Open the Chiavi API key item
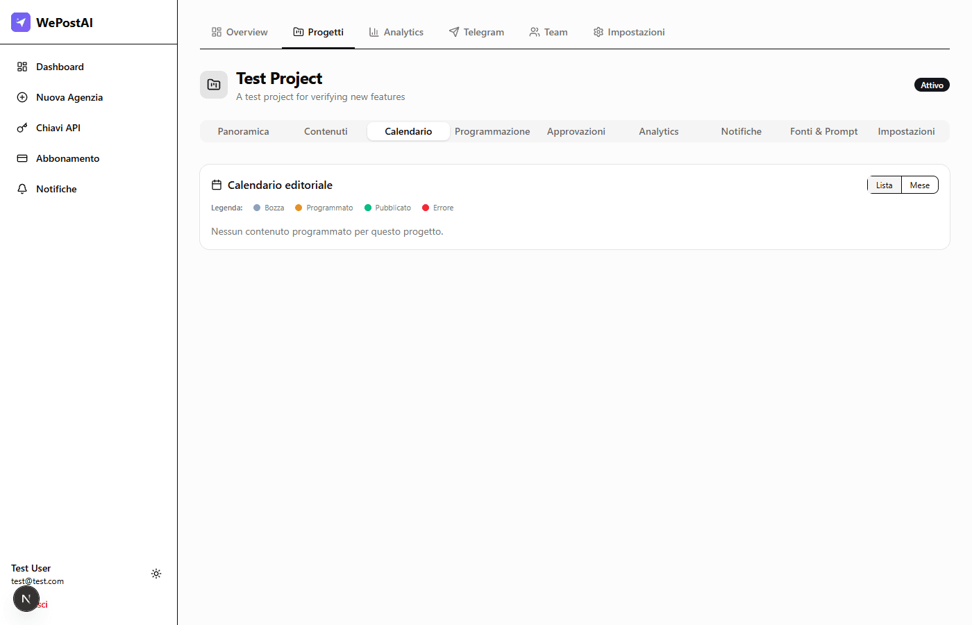This screenshot has height=625, width=972. (58, 128)
